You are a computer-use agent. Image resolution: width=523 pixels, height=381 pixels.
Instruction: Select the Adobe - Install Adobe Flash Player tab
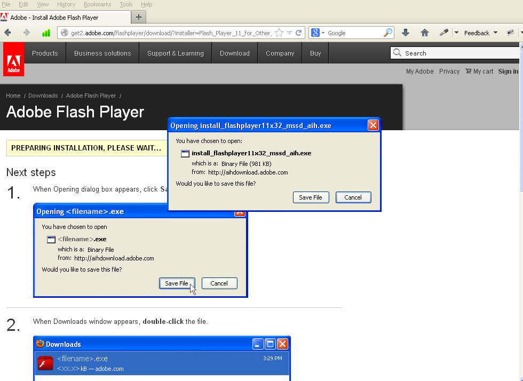pos(65,18)
